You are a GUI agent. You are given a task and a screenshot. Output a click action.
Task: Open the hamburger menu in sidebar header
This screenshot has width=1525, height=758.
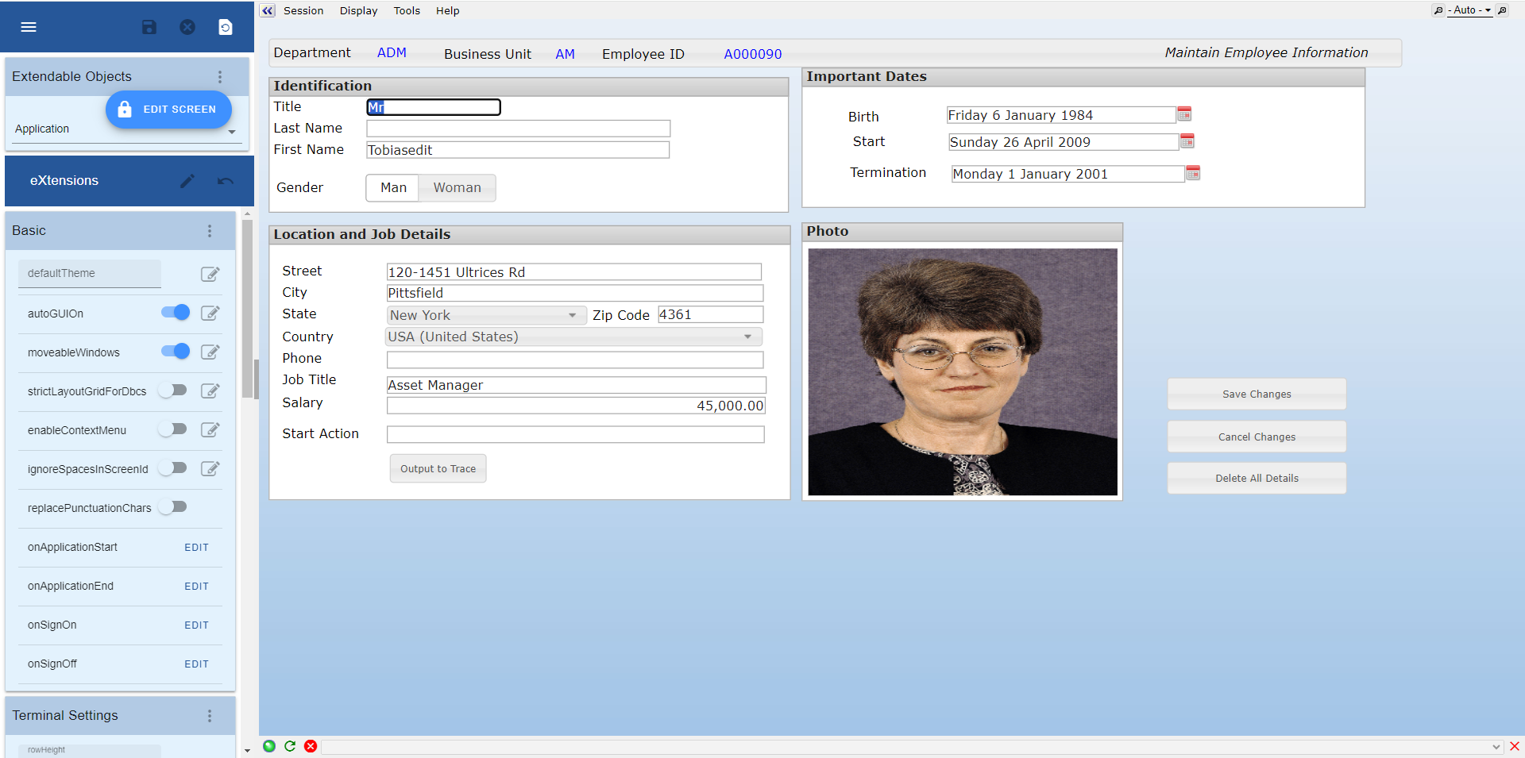pos(29,27)
